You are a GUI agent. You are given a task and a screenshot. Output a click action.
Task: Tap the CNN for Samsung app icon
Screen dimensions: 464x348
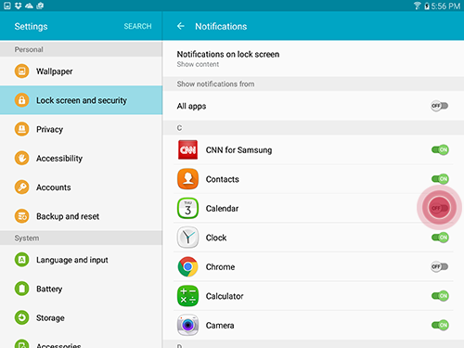point(187,149)
